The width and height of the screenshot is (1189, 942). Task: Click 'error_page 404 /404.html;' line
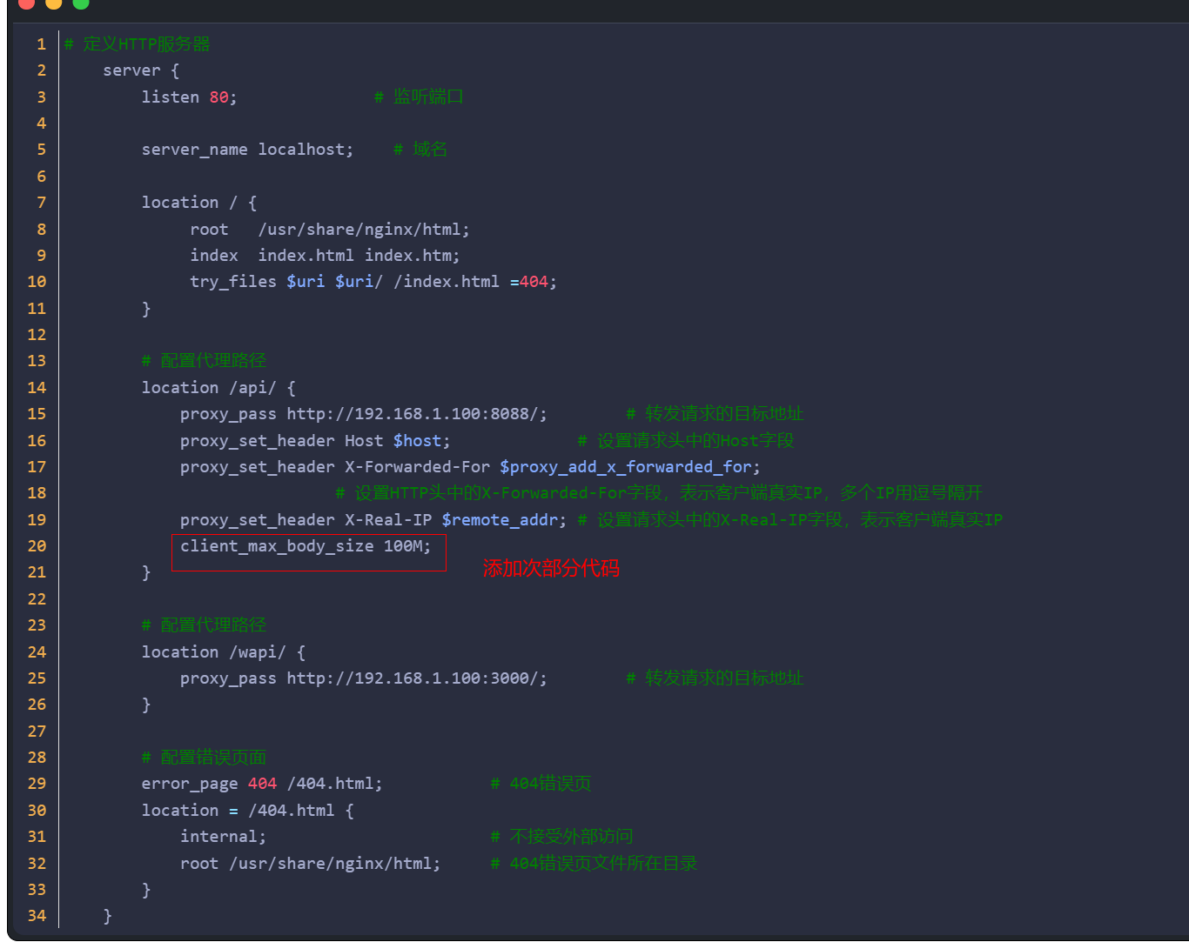click(262, 784)
